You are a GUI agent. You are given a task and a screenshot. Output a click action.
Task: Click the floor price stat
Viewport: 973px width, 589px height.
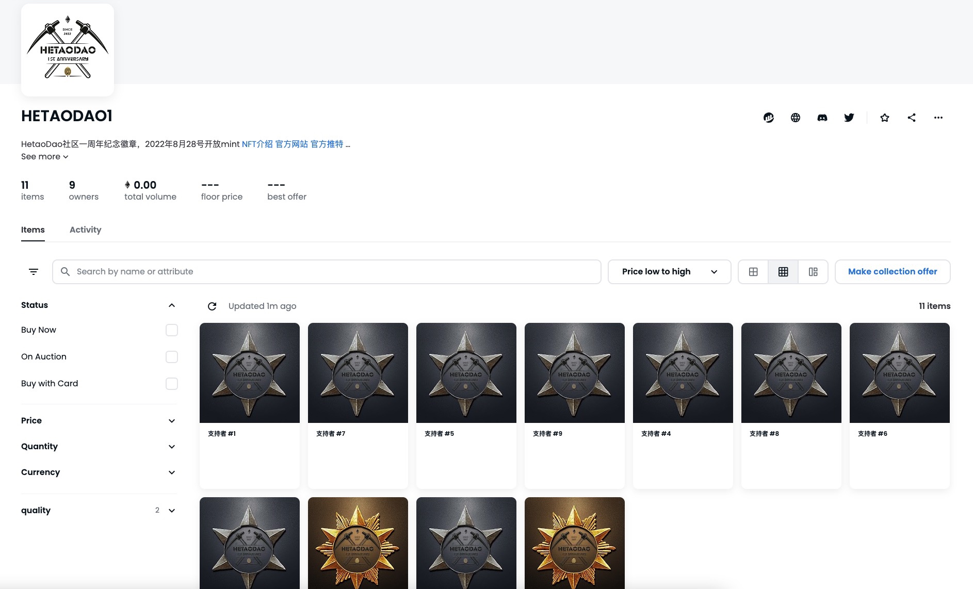[222, 190]
